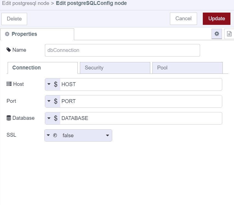Click the dbConnection Name input field
Screen dimensions: 234x205
coord(122,50)
